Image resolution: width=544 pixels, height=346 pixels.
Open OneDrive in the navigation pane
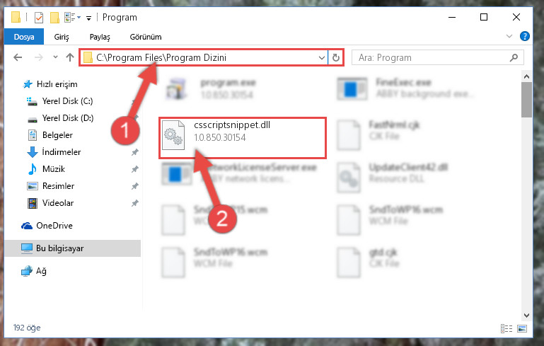tap(54, 226)
